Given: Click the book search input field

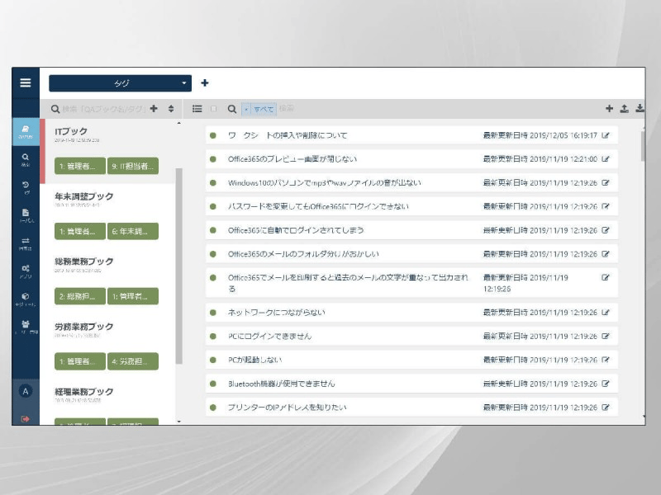Looking at the screenshot, I should click(x=104, y=109).
